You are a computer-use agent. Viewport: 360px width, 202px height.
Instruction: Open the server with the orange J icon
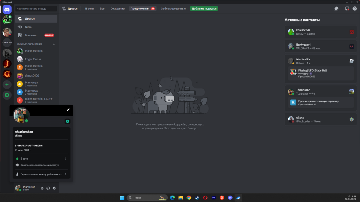pyautogui.click(x=7, y=64)
